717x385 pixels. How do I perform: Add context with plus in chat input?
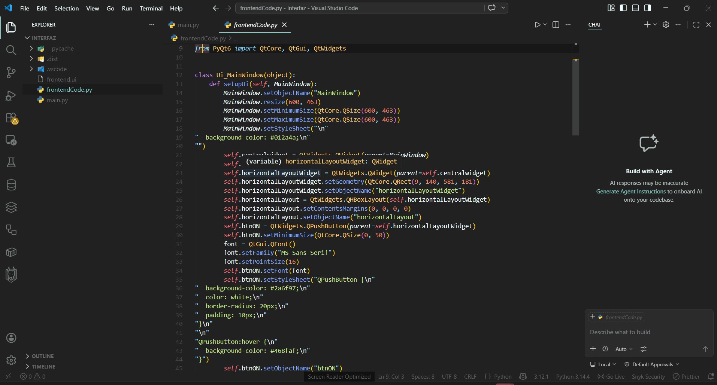593,349
